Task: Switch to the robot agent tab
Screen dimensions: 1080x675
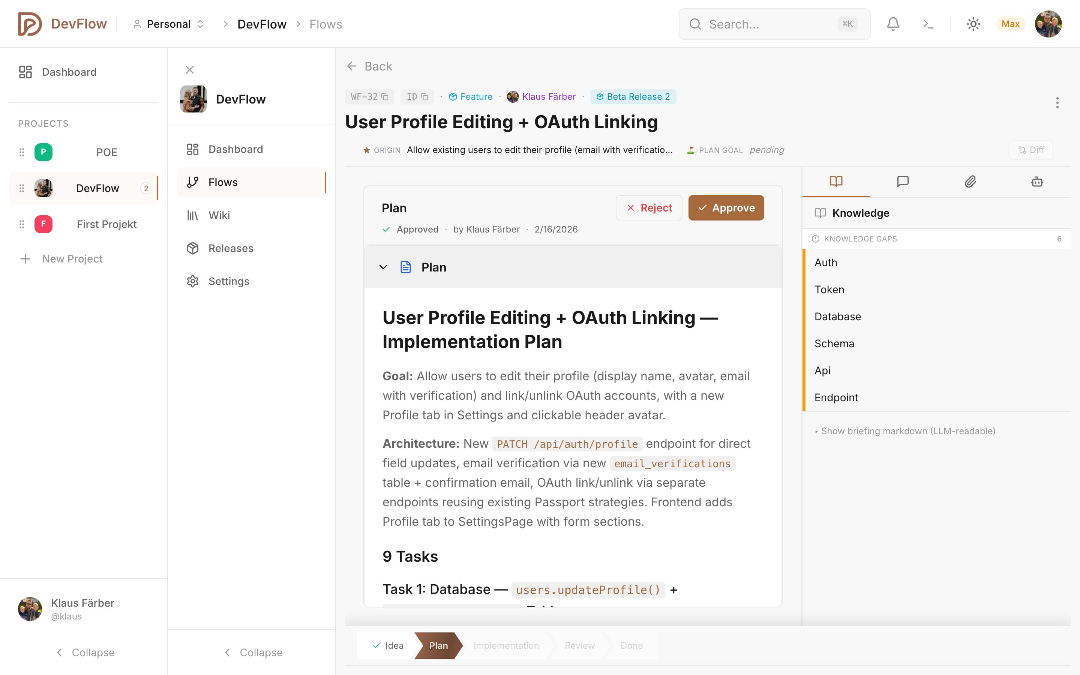Action: coord(1037,182)
